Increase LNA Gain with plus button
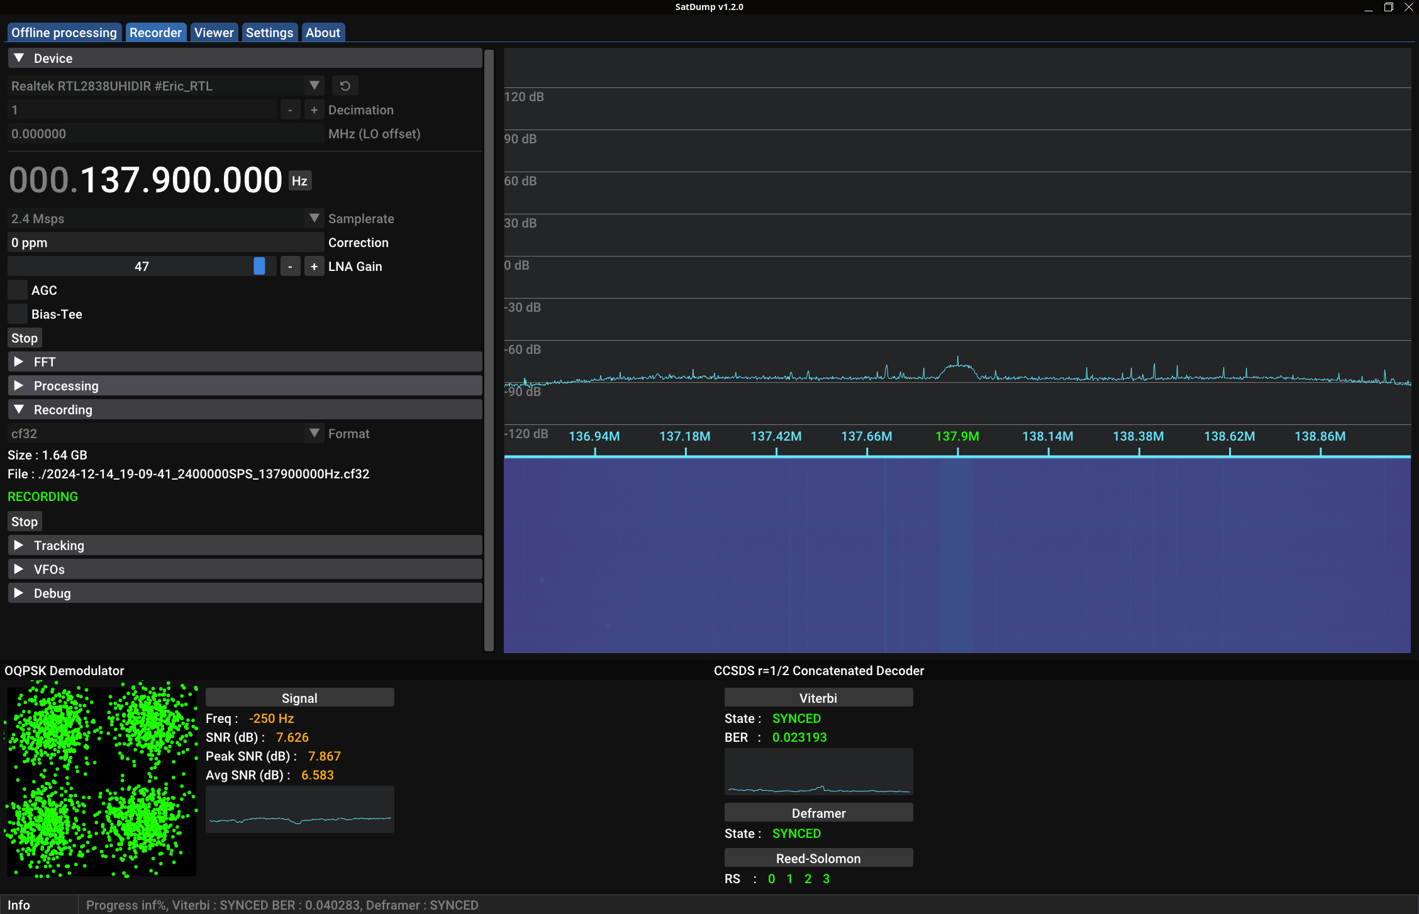 point(314,267)
